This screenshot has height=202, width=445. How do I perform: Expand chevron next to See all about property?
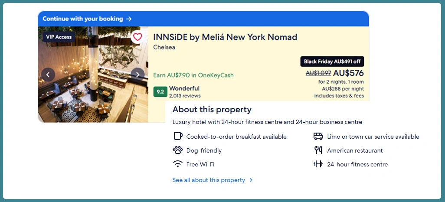[251, 180]
